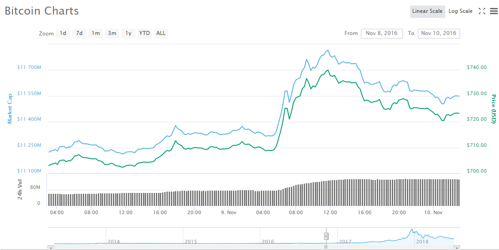Screen dimensions: 499x250
Task: Set zoom to ALL
Action: [x=161, y=33]
